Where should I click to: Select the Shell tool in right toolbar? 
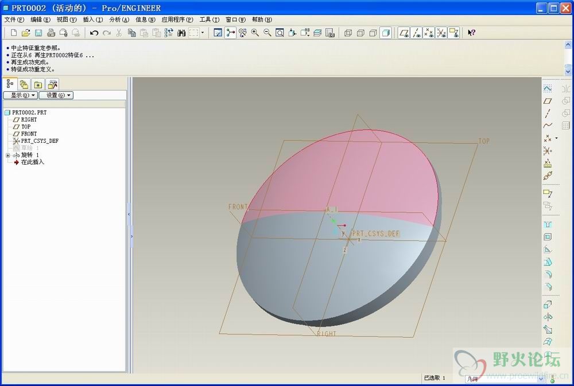[548, 237]
